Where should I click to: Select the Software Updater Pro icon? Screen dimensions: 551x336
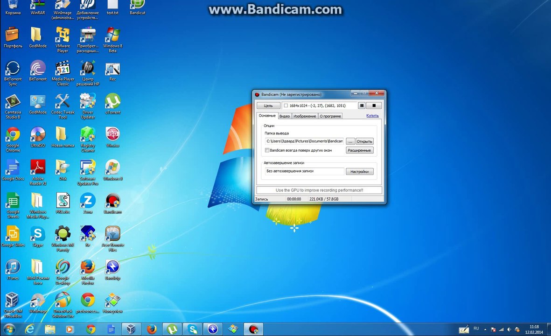click(88, 172)
